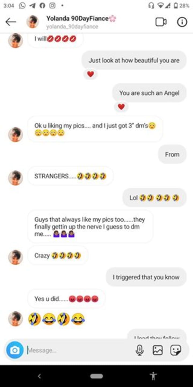This screenshot has height=387, width=193.
Task: Tap the back arrow in header
Action: (11, 22)
